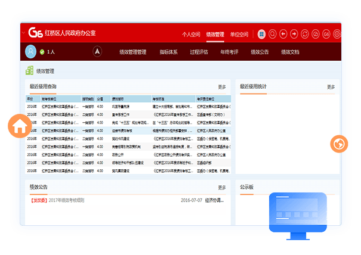
Task: Click the round G6 icon in the toolbar
Action: click(x=326, y=35)
